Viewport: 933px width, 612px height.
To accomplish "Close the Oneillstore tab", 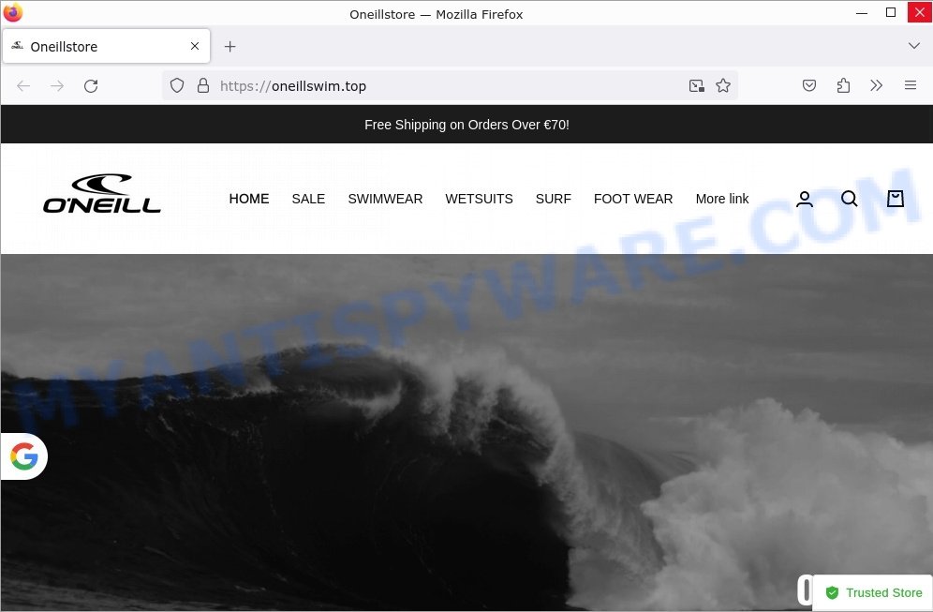I will [195, 46].
